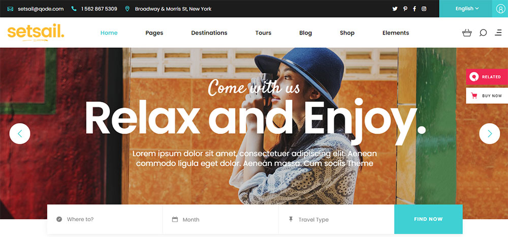Visit the Facebook page icon
Screen dimensions: 508x237
(x=415, y=9)
